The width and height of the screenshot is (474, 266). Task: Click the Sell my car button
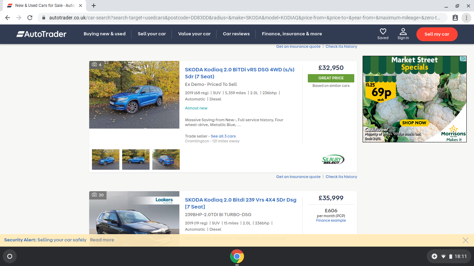pyautogui.click(x=437, y=34)
